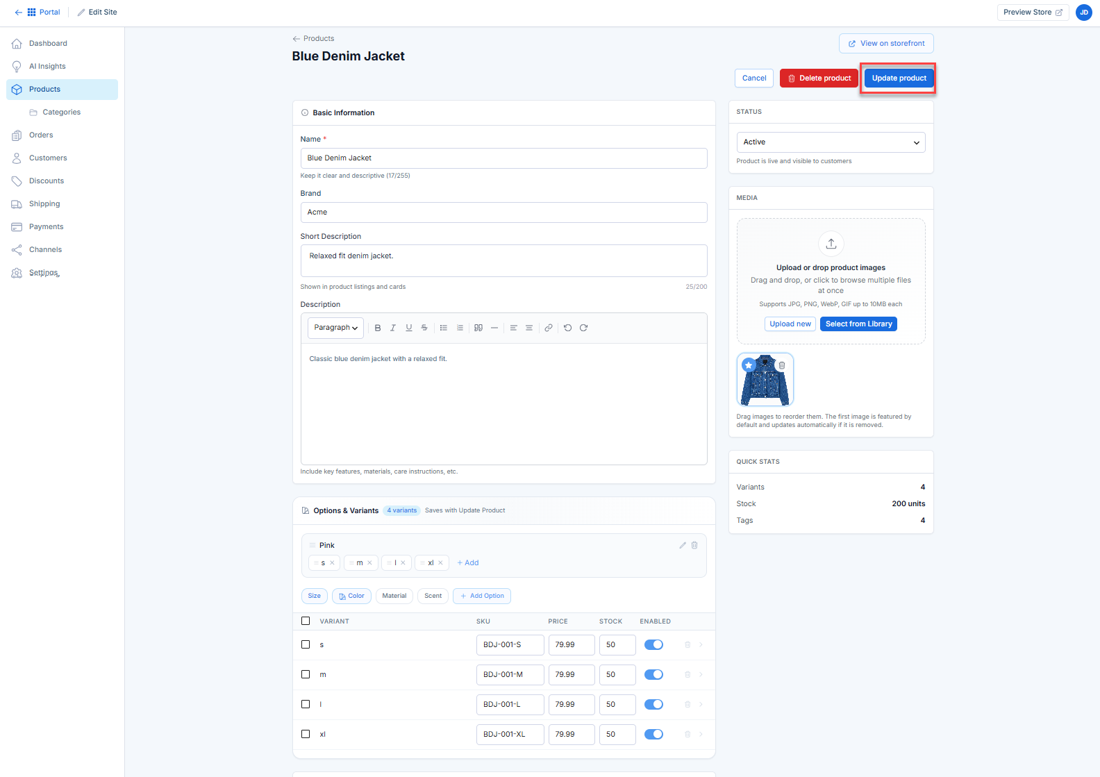Viewport: 1100px width, 777px height.
Task: Click Select from Library button
Action: point(858,324)
